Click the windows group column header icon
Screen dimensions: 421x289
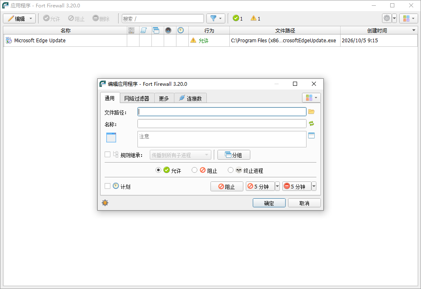(x=156, y=30)
